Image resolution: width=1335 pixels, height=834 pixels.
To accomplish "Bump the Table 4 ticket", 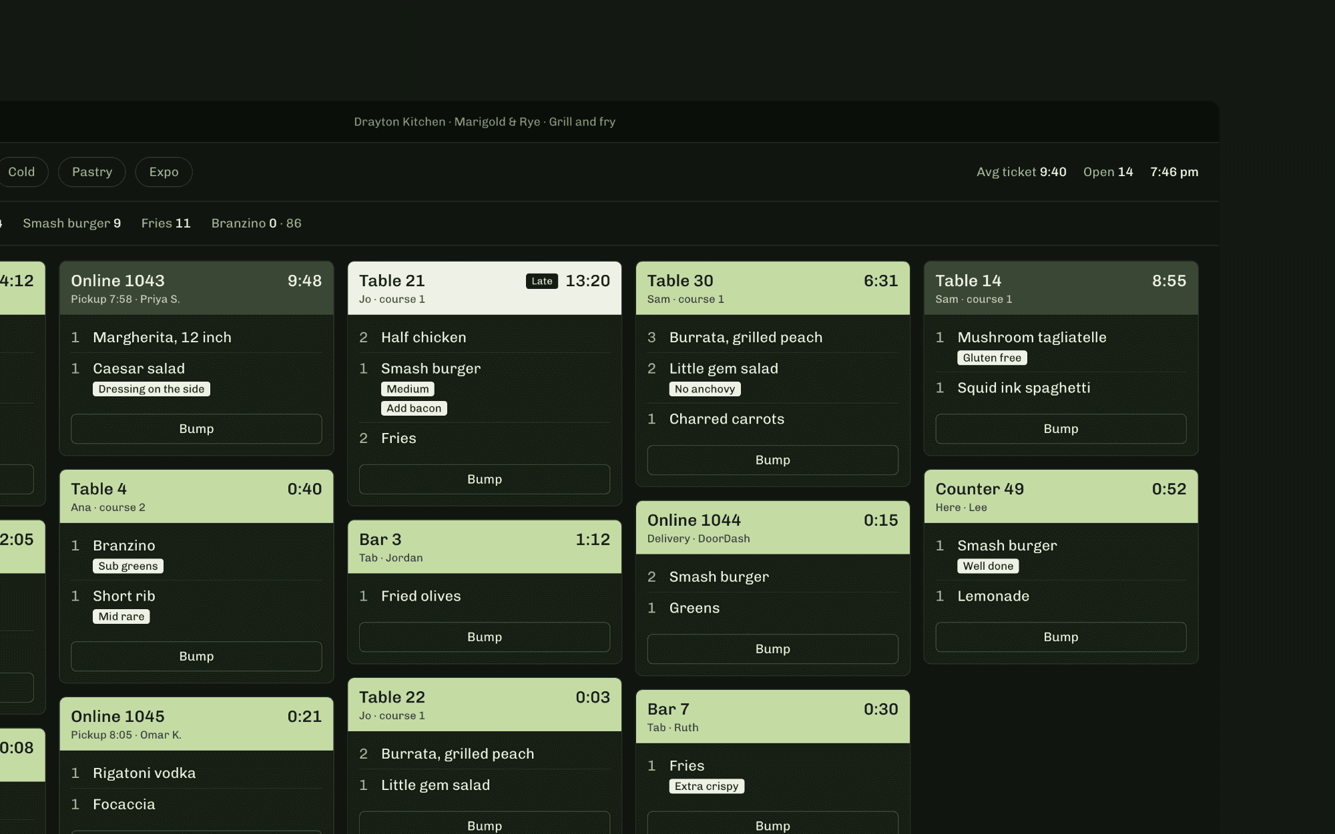I will (x=196, y=657).
